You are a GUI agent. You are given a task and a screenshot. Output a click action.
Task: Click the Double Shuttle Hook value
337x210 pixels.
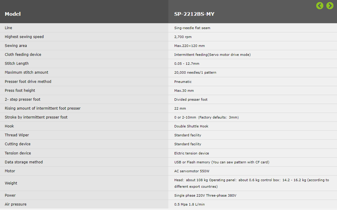(x=191, y=126)
